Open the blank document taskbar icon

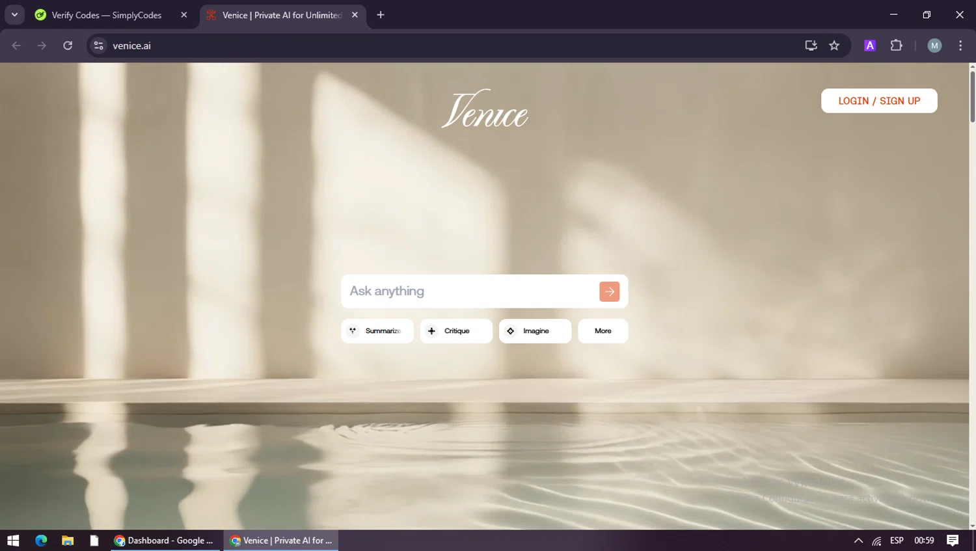pos(94,541)
